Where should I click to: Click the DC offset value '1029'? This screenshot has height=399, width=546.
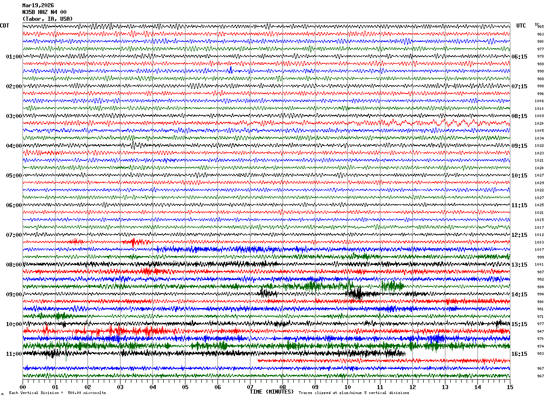point(539,183)
